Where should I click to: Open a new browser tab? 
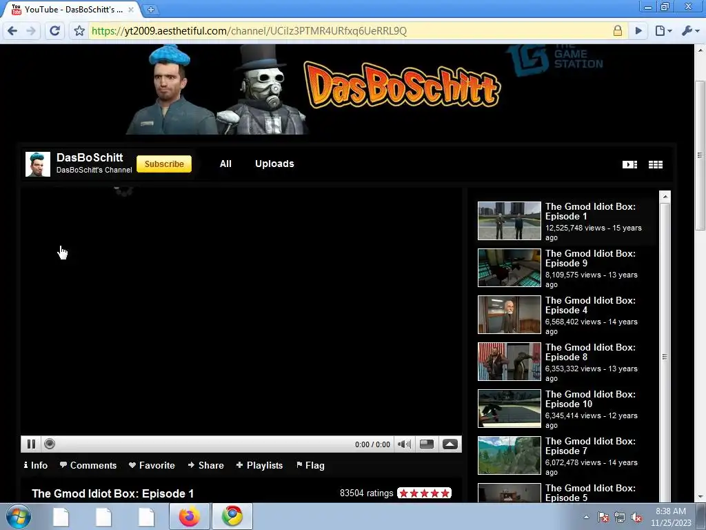(x=150, y=10)
